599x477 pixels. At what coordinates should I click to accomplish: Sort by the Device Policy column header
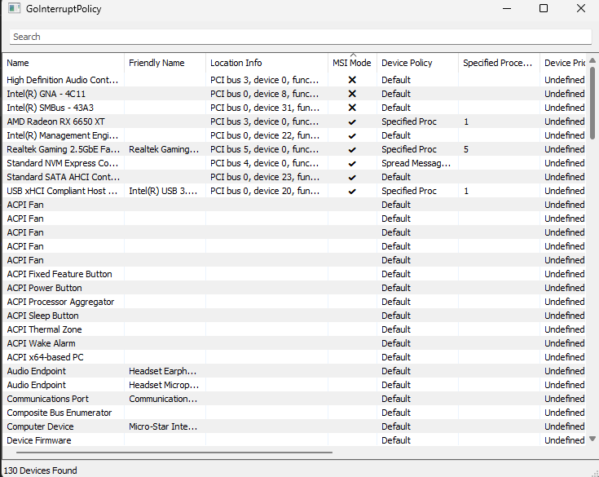point(417,63)
